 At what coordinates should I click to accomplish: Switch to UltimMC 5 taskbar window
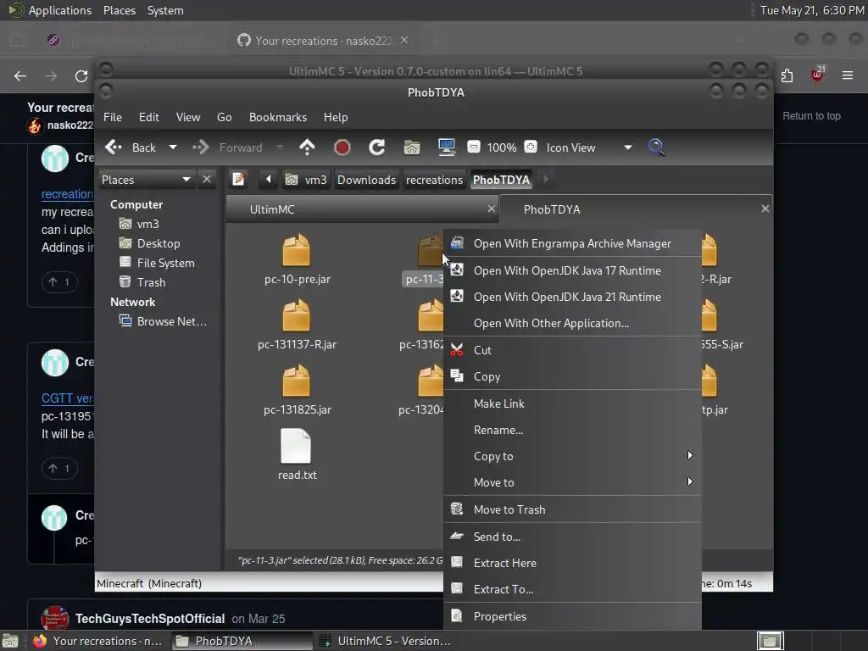[x=387, y=641]
